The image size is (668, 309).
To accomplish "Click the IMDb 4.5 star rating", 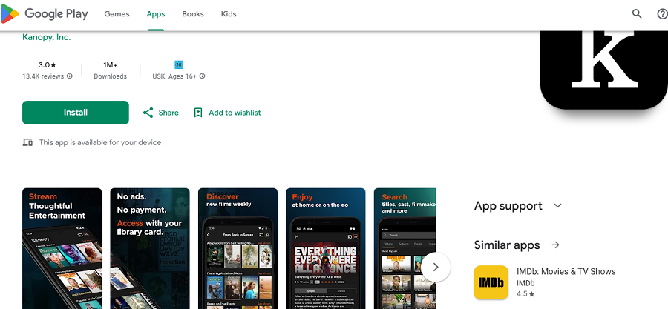I will tap(525, 293).
